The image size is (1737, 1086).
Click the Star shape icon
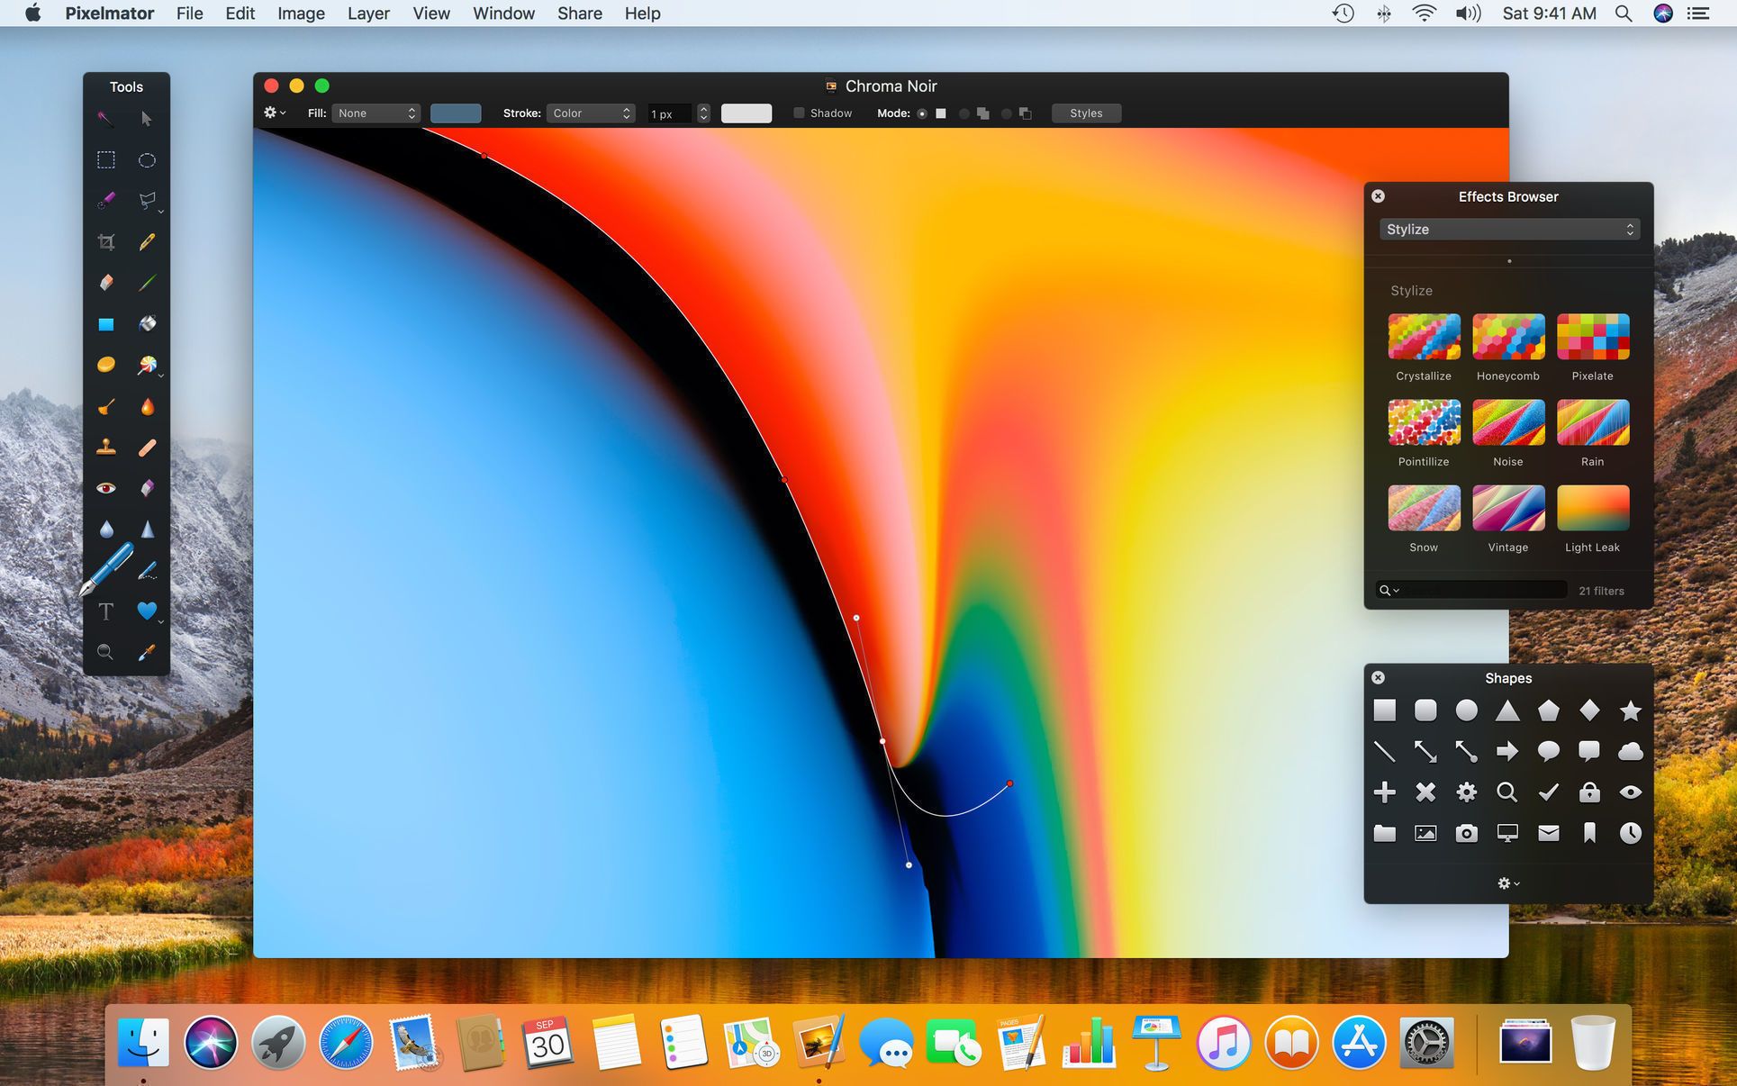1627,710
